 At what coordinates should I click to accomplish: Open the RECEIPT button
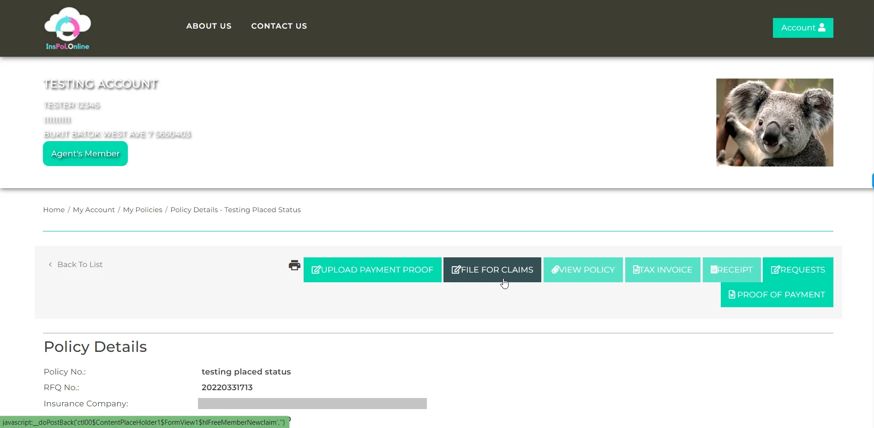(731, 270)
